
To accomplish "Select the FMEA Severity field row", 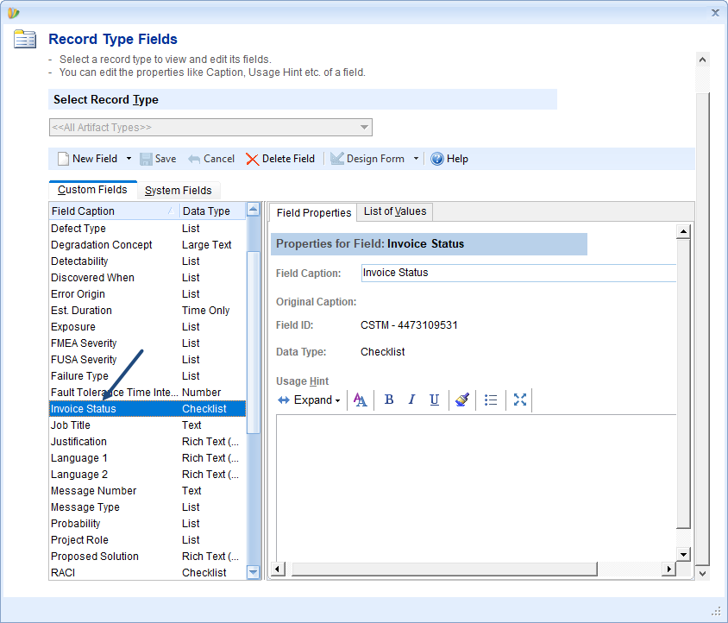I will [x=147, y=343].
